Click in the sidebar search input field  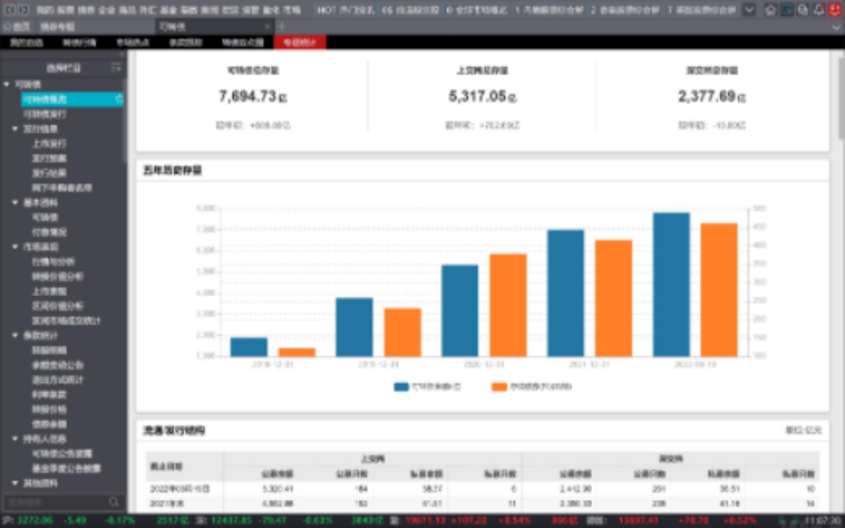(55, 502)
